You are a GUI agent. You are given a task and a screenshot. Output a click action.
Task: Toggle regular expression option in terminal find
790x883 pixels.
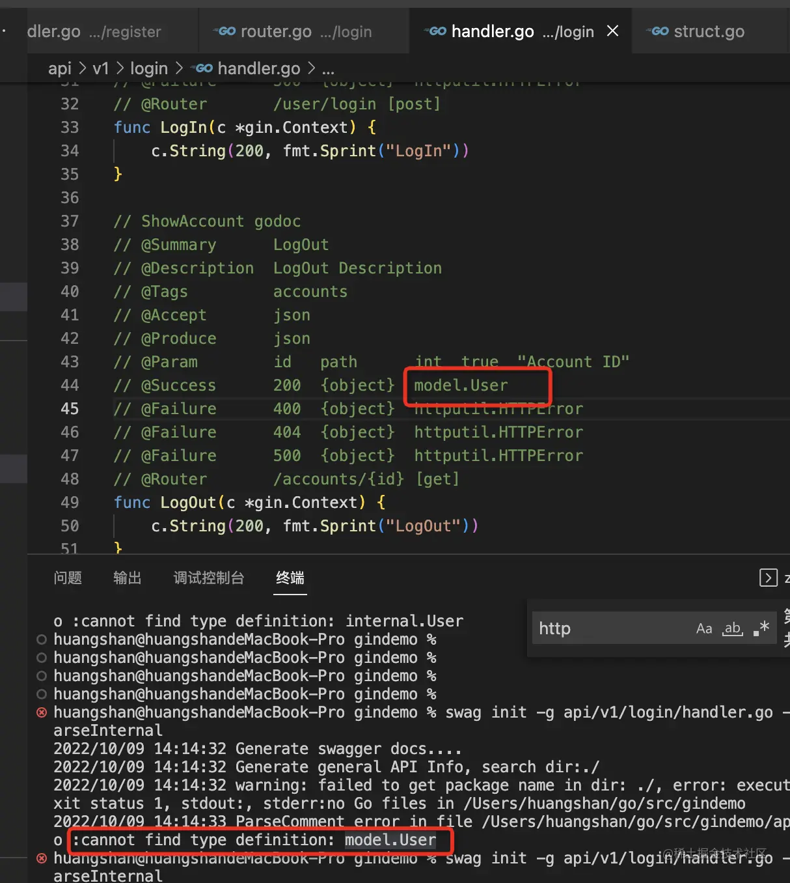(761, 628)
